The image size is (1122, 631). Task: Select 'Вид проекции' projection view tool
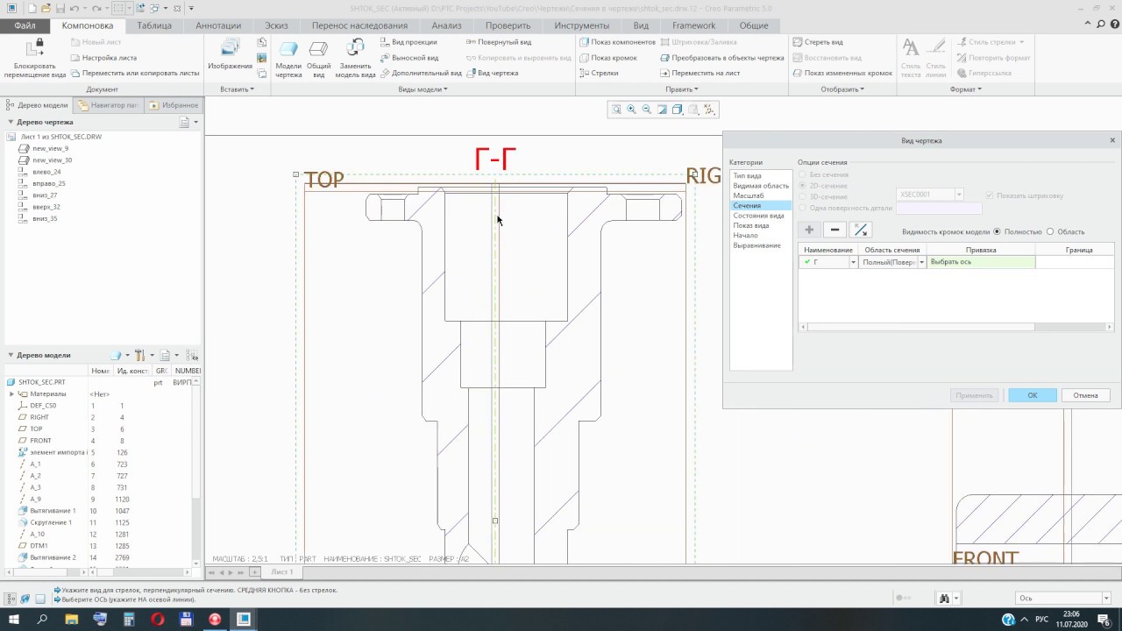click(x=408, y=42)
